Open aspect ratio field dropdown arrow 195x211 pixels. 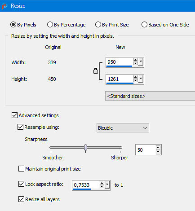click(x=107, y=185)
